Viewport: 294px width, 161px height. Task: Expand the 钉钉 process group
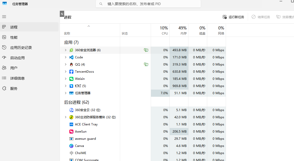coord(65,86)
